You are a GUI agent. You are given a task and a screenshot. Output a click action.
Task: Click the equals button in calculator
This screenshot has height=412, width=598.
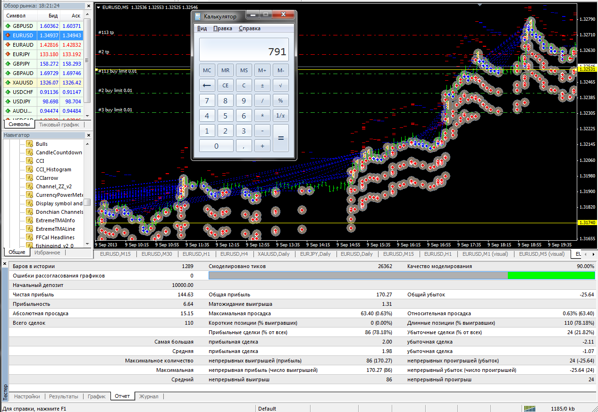pyautogui.click(x=281, y=138)
